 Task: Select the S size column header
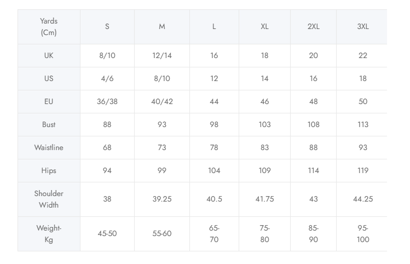[x=107, y=27]
